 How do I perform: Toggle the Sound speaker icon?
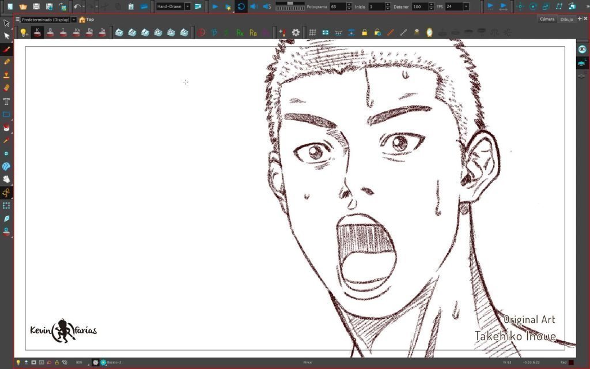(254, 6)
